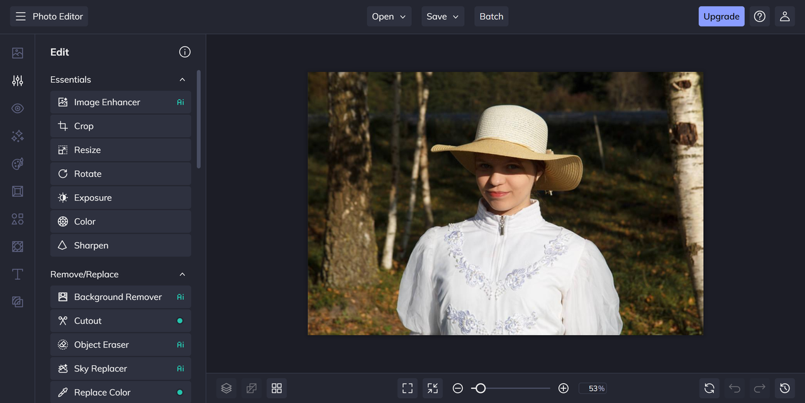This screenshot has height=403, width=805.
Task: Click the zoom out minus icon
Action: [x=458, y=389]
